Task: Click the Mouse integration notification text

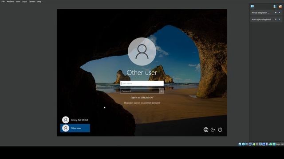Action: tap(260, 13)
